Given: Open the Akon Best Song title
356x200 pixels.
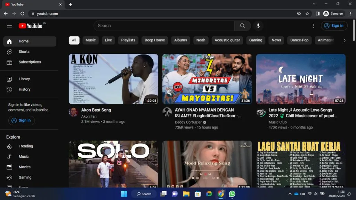Looking at the screenshot, I should [x=96, y=110].
